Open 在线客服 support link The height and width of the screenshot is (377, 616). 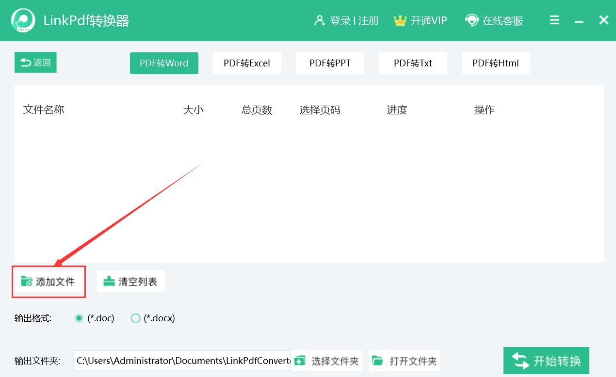click(503, 21)
